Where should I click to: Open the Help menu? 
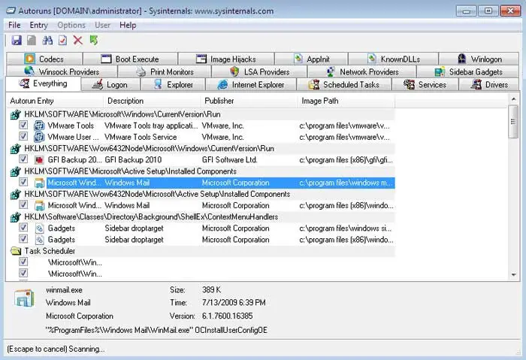(128, 25)
